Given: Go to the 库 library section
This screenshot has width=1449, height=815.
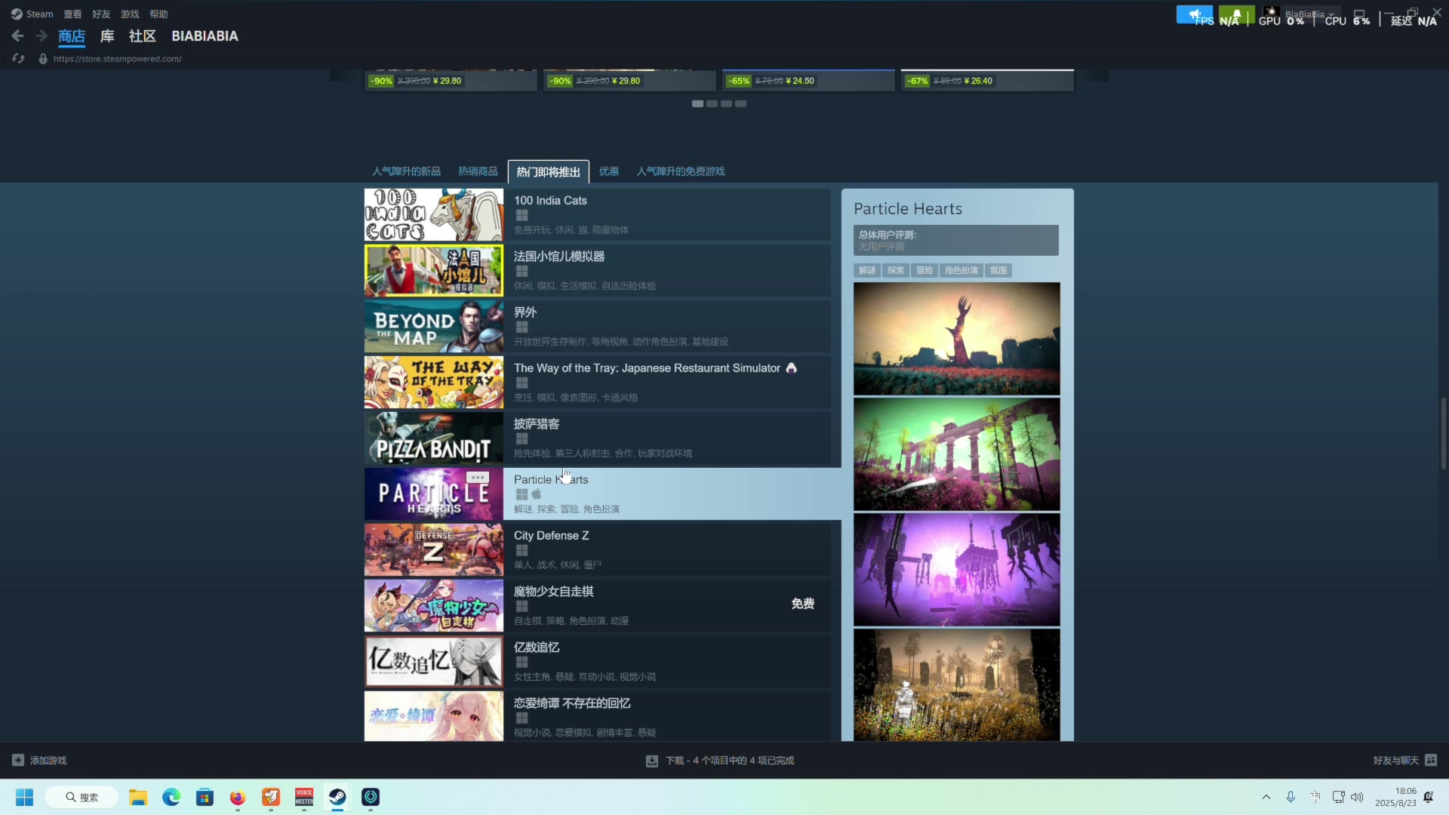Looking at the screenshot, I should pyautogui.click(x=107, y=35).
